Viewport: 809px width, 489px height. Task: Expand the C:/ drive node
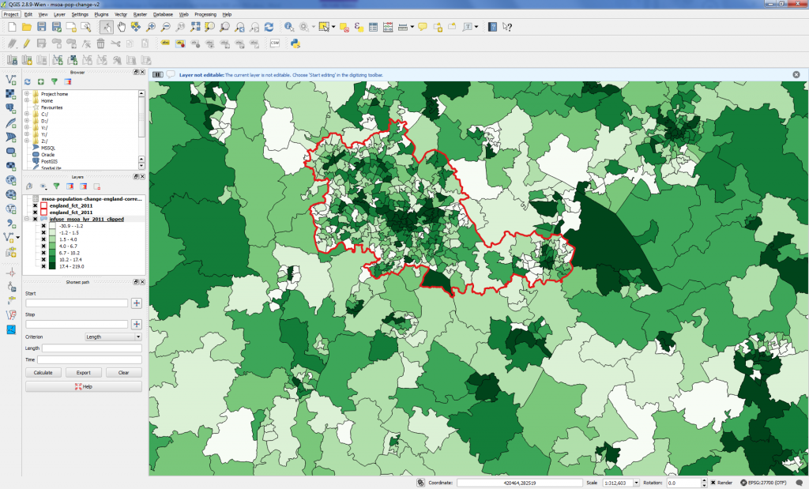point(27,114)
